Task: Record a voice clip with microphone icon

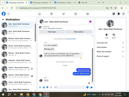Action: point(40,87)
